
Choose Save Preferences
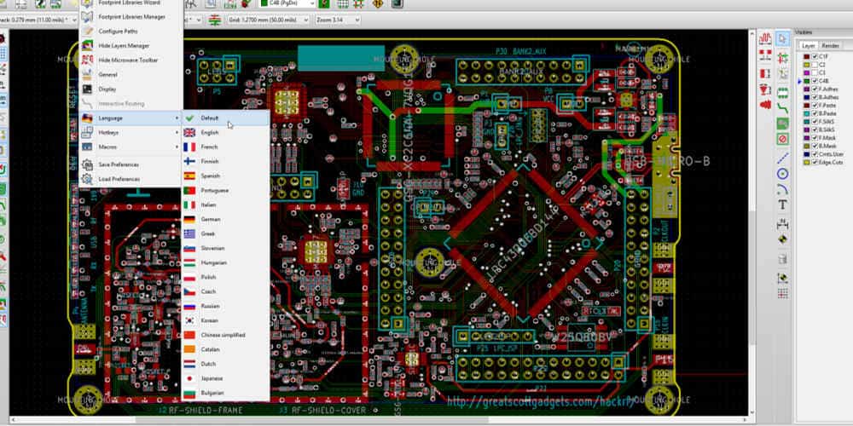pos(130,164)
